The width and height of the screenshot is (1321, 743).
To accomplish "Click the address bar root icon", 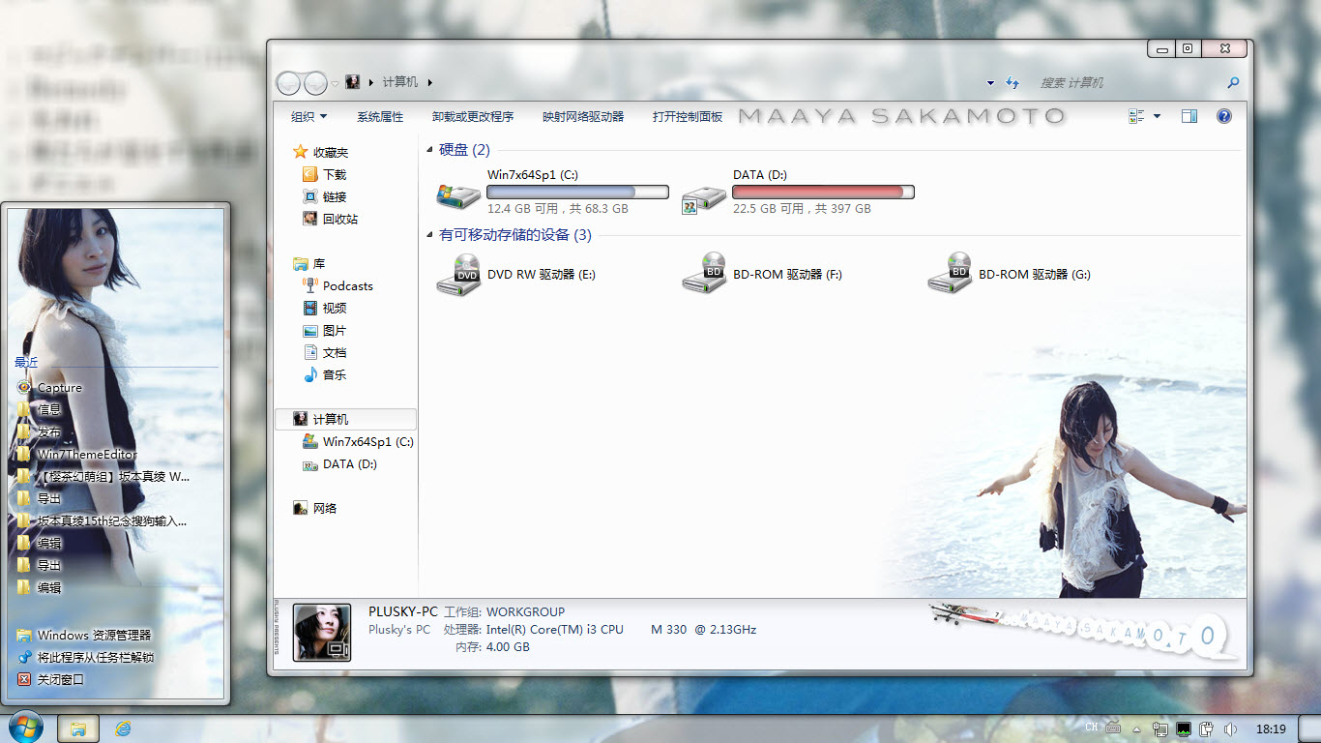I will (354, 82).
